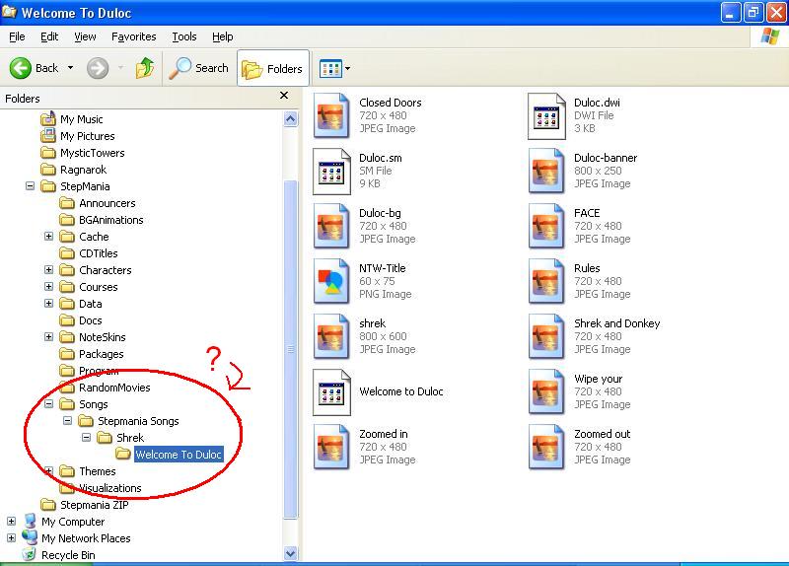Select the NTW-Title PNG image icon
The height and width of the screenshot is (566, 789).
click(331, 281)
